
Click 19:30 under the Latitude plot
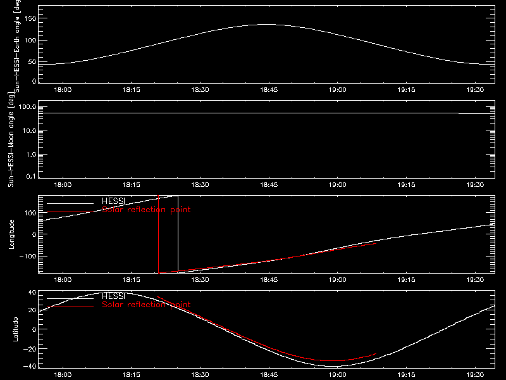point(475,374)
